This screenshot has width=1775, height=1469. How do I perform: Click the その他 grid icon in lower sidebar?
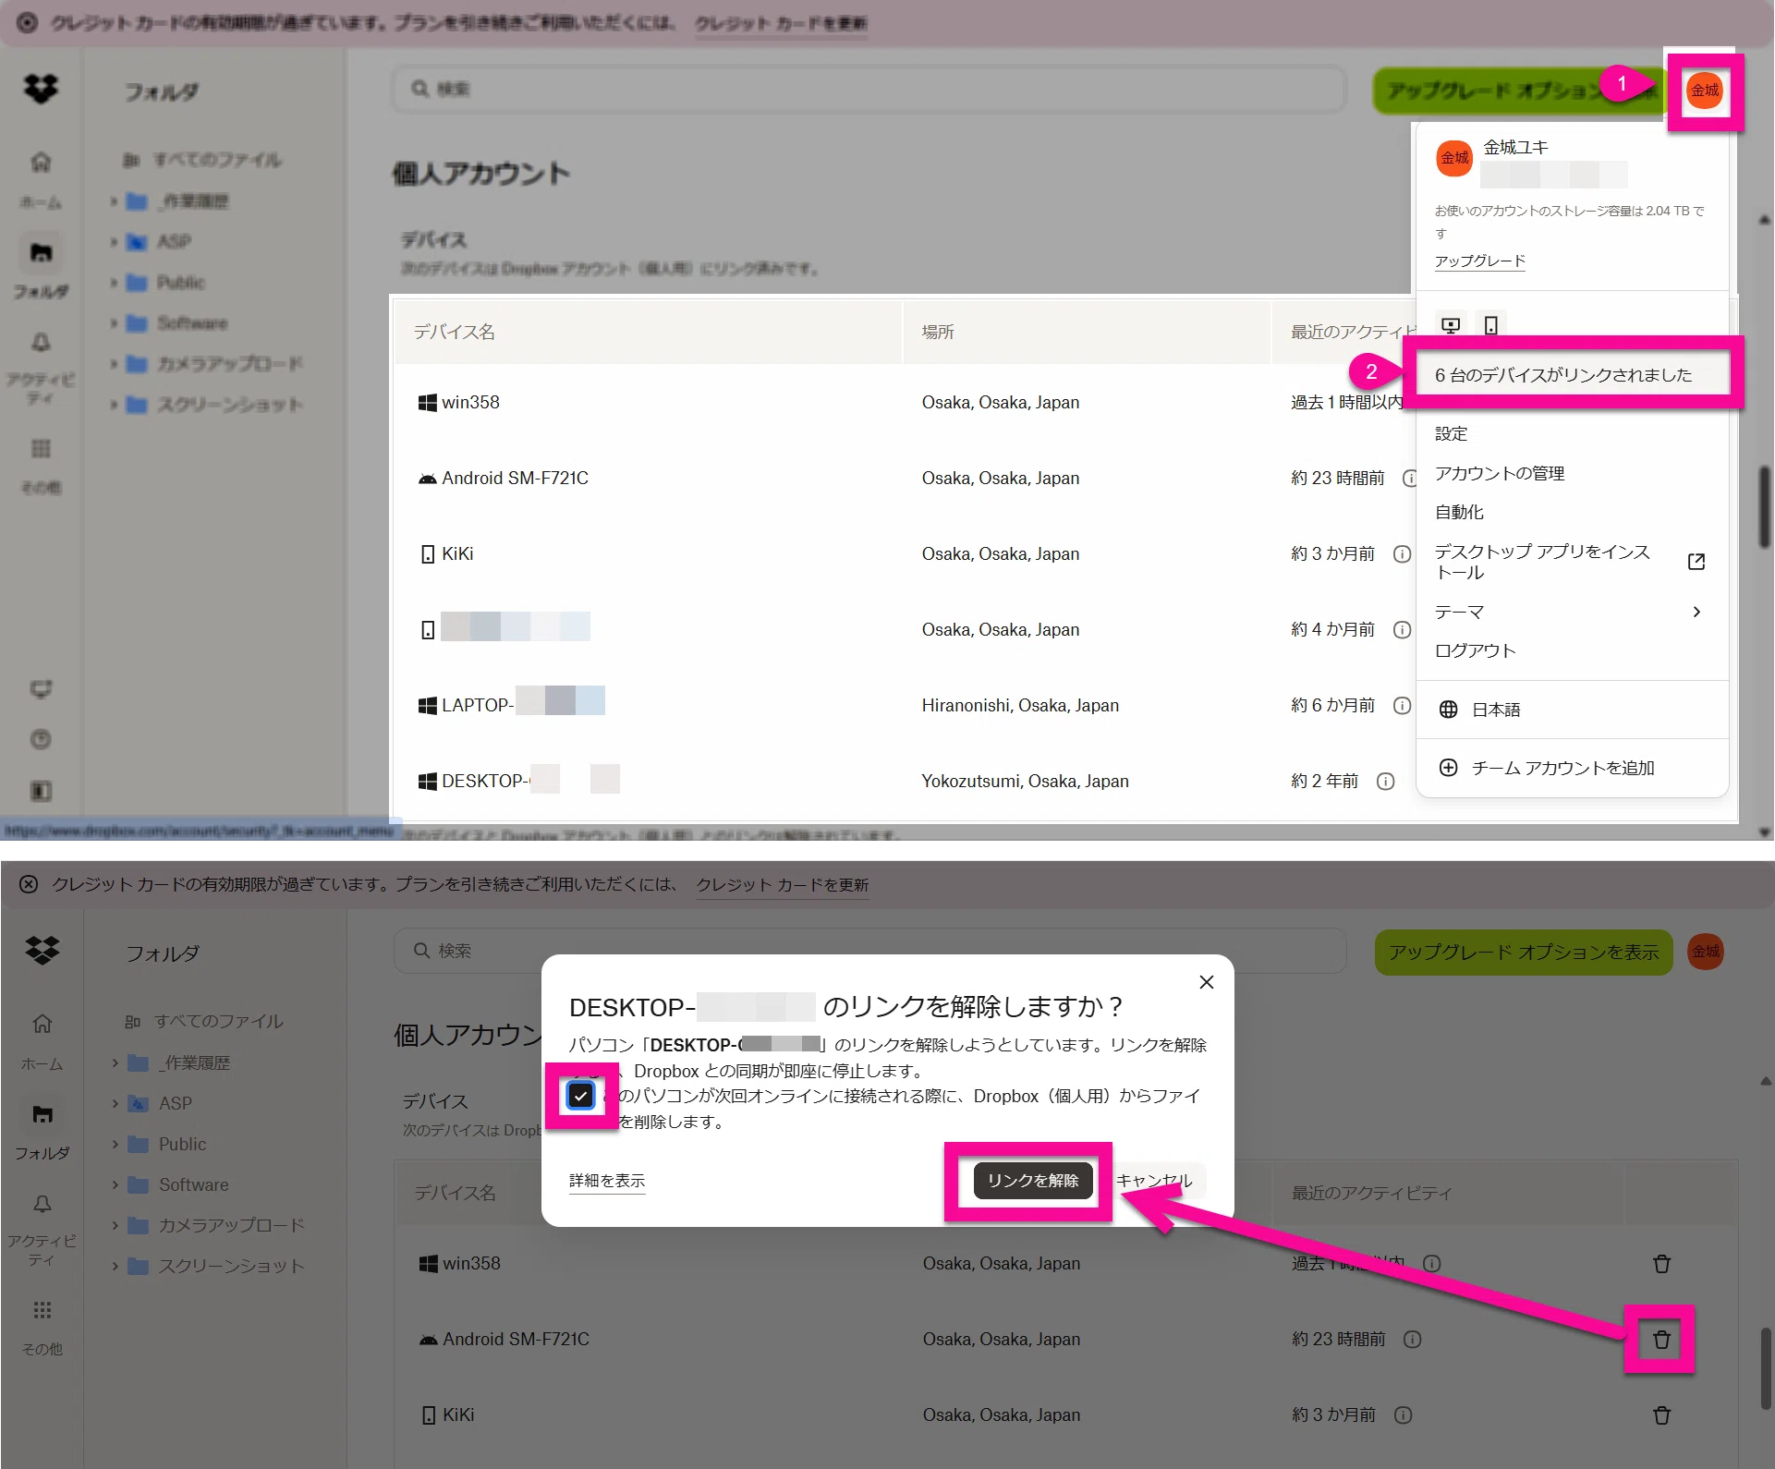pos(42,1310)
